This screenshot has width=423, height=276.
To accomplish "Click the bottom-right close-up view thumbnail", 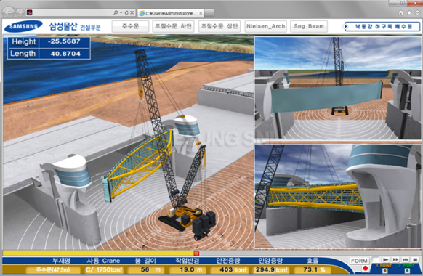I will click(338, 197).
